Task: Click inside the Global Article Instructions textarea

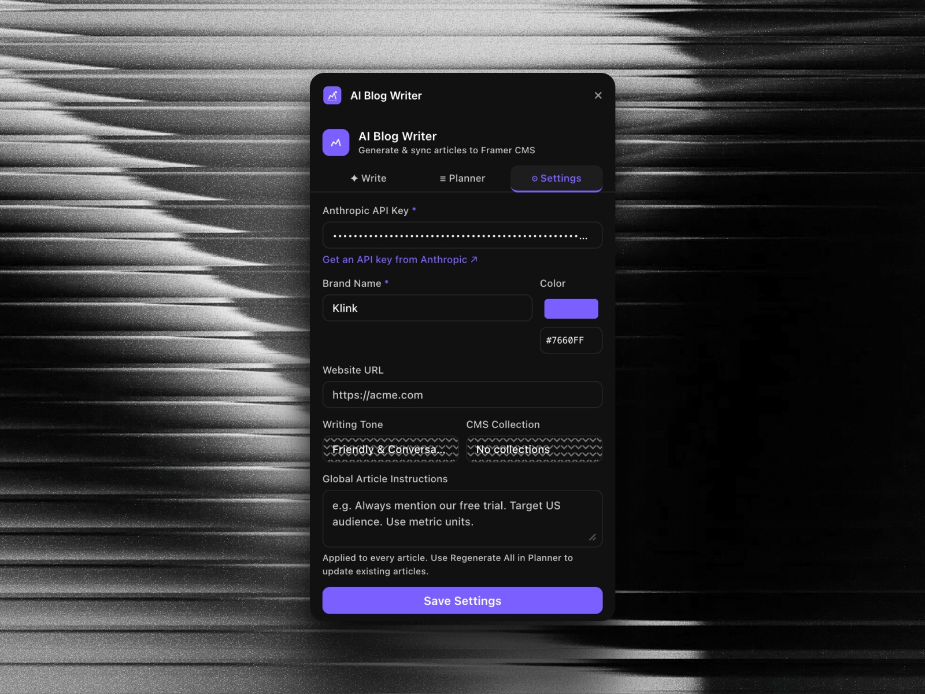Action: click(x=462, y=518)
